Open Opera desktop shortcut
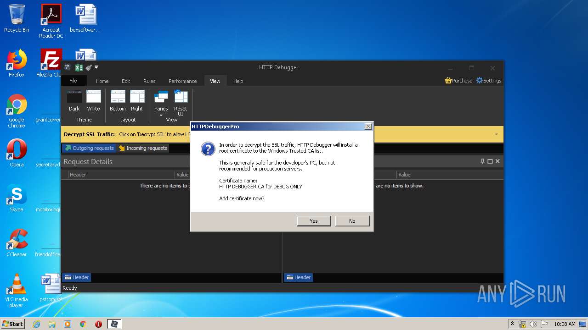The width and height of the screenshot is (588, 330). tap(17, 153)
